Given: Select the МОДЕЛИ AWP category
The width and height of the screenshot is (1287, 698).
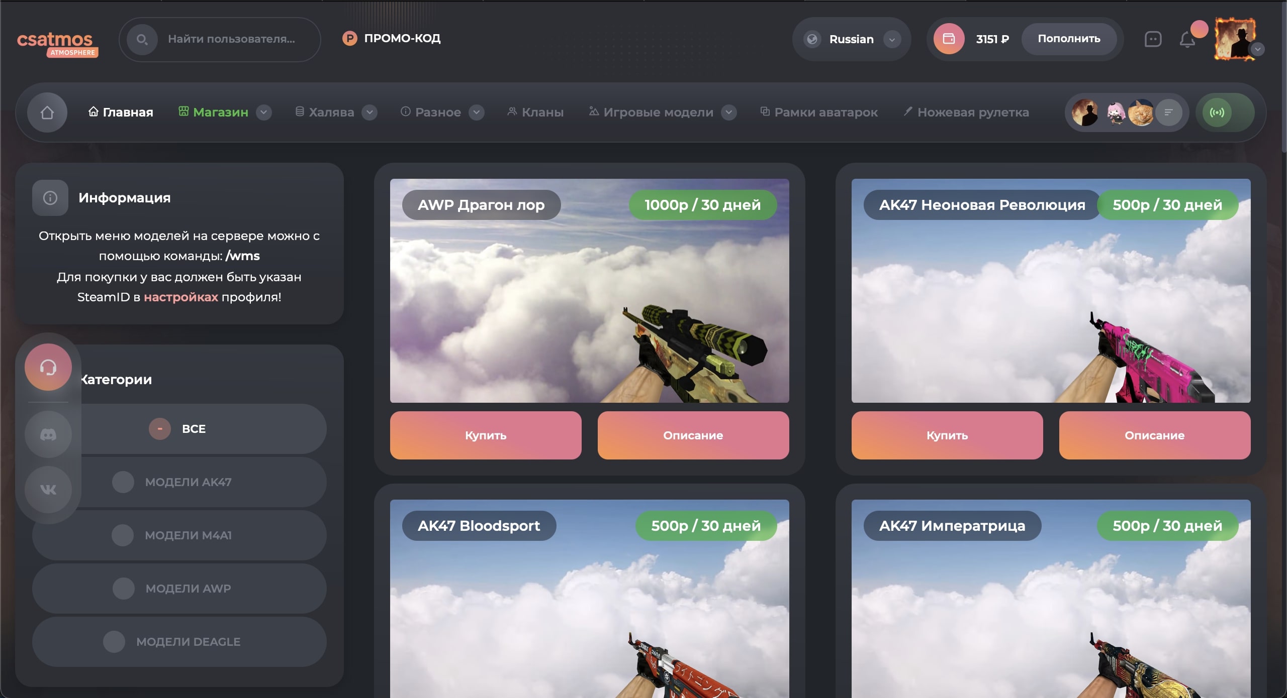Looking at the screenshot, I should pyautogui.click(x=179, y=589).
